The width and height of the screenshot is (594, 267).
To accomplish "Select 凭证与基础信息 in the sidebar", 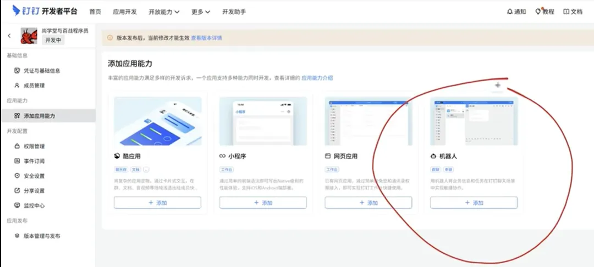I will coord(48,71).
